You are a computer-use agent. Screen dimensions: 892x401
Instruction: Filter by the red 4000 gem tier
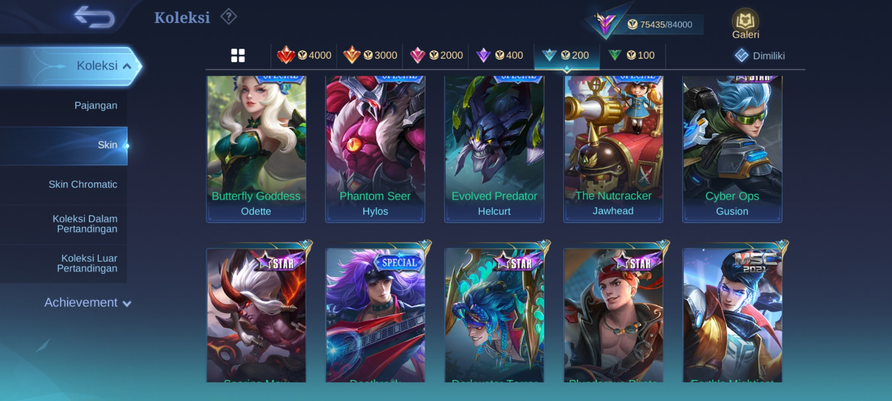(x=304, y=55)
